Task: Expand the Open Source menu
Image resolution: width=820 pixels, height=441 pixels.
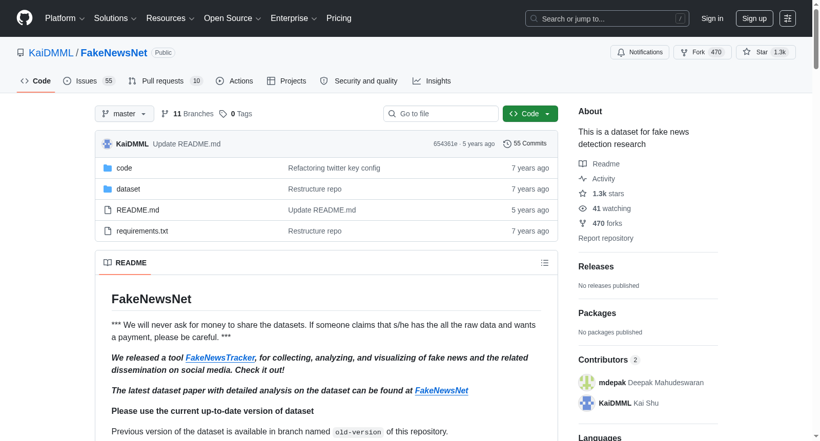Action: point(233,18)
